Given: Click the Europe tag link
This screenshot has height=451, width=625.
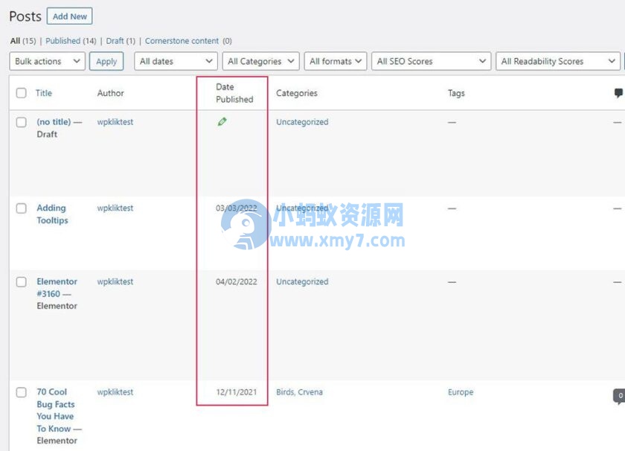Looking at the screenshot, I should pyautogui.click(x=460, y=392).
